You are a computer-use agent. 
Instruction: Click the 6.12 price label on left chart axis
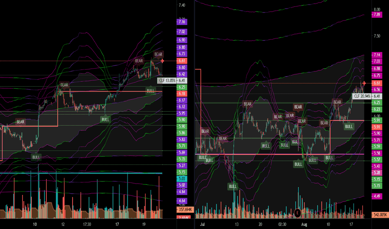182,107
